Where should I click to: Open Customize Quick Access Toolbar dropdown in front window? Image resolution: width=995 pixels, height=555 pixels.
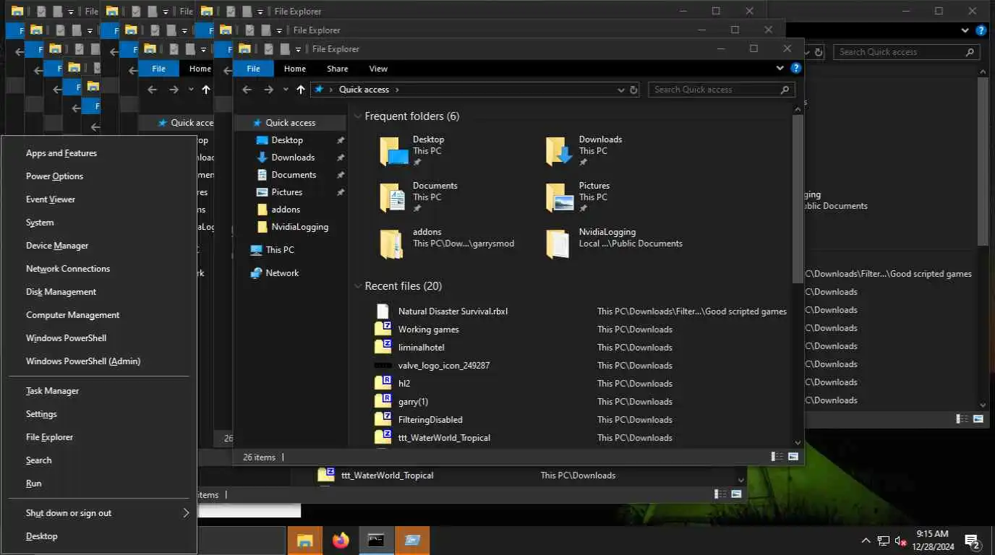298,50
